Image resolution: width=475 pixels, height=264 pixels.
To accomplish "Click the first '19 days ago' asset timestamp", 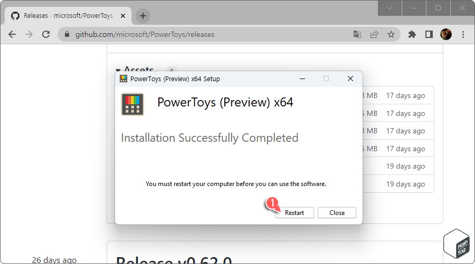I will pos(405,167).
